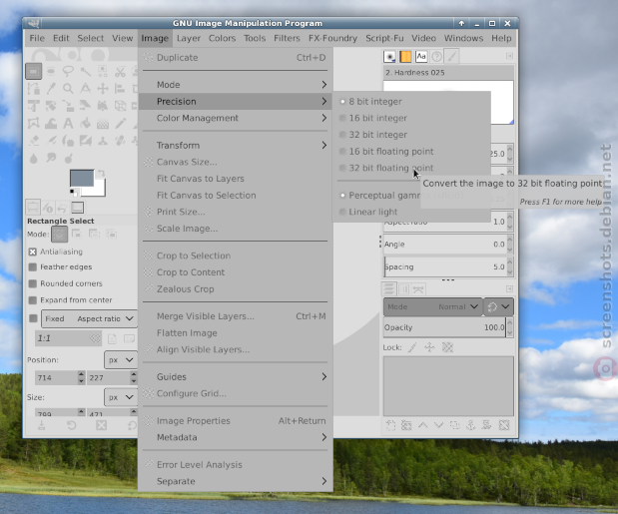Select the Alignment tool
Screen dimensions: 618x514
(120, 89)
